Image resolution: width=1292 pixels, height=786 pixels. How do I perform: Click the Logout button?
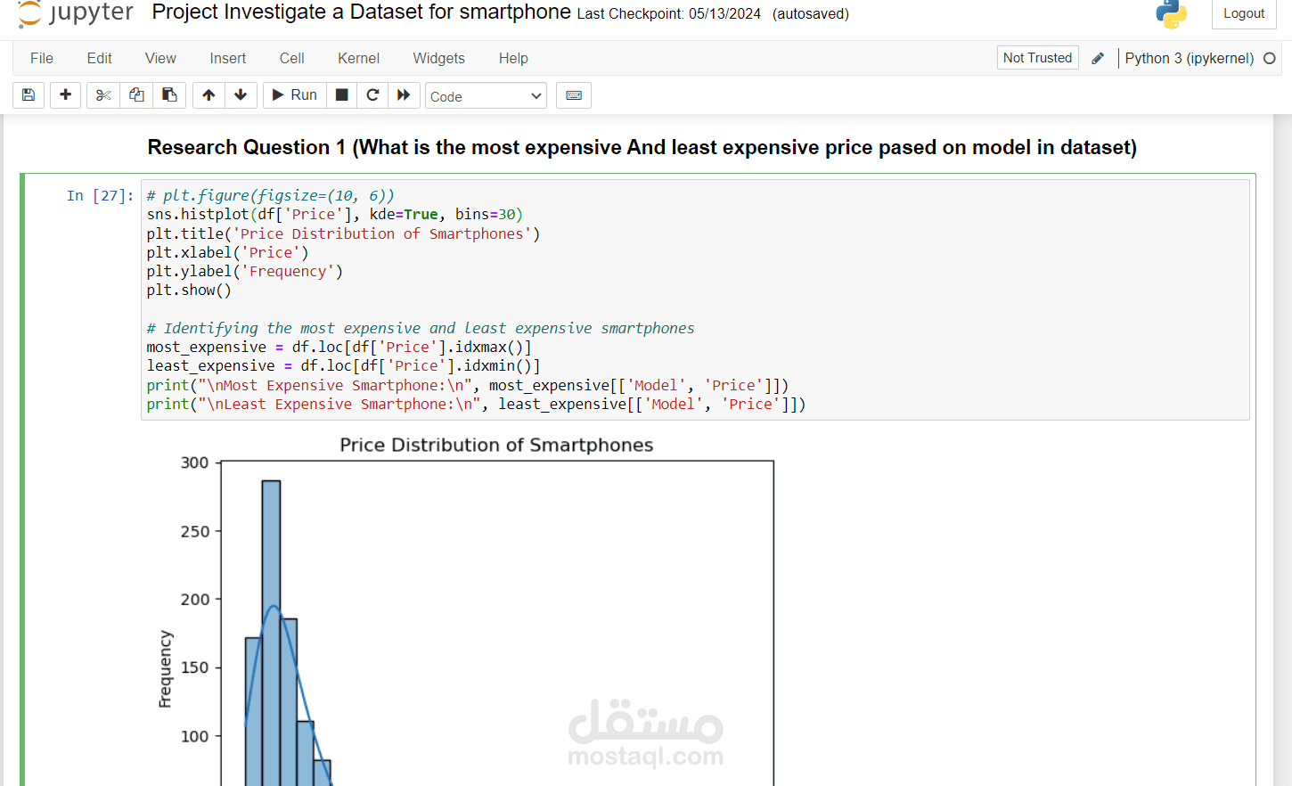click(x=1243, y=13)
